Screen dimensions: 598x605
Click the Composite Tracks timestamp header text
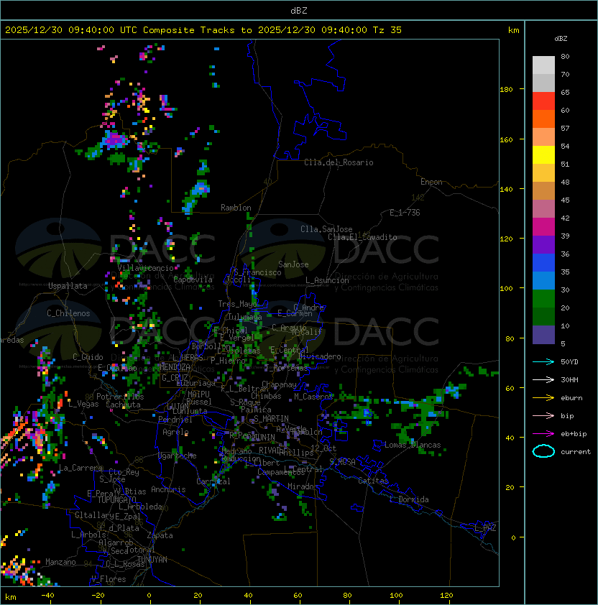click(x=203, y=30)
